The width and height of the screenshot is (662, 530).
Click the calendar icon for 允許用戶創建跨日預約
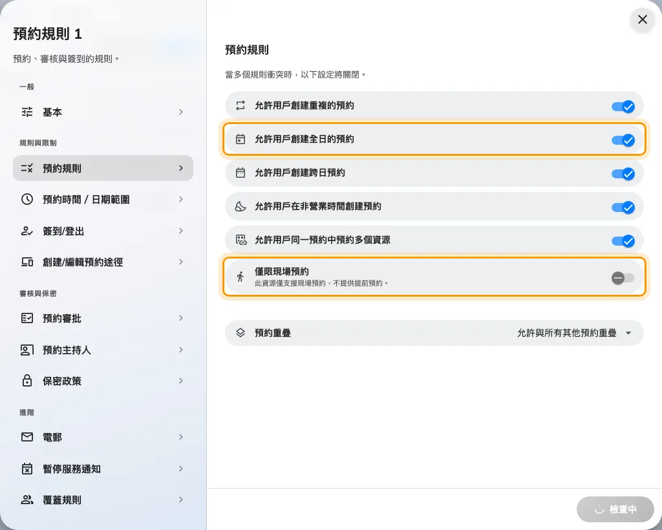point(240,173)
